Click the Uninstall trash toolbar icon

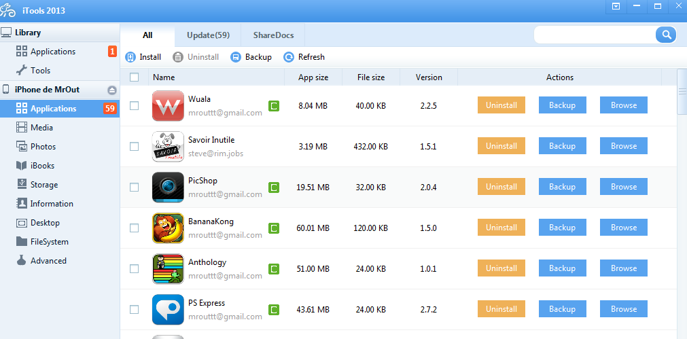click(x=178, y=57)
